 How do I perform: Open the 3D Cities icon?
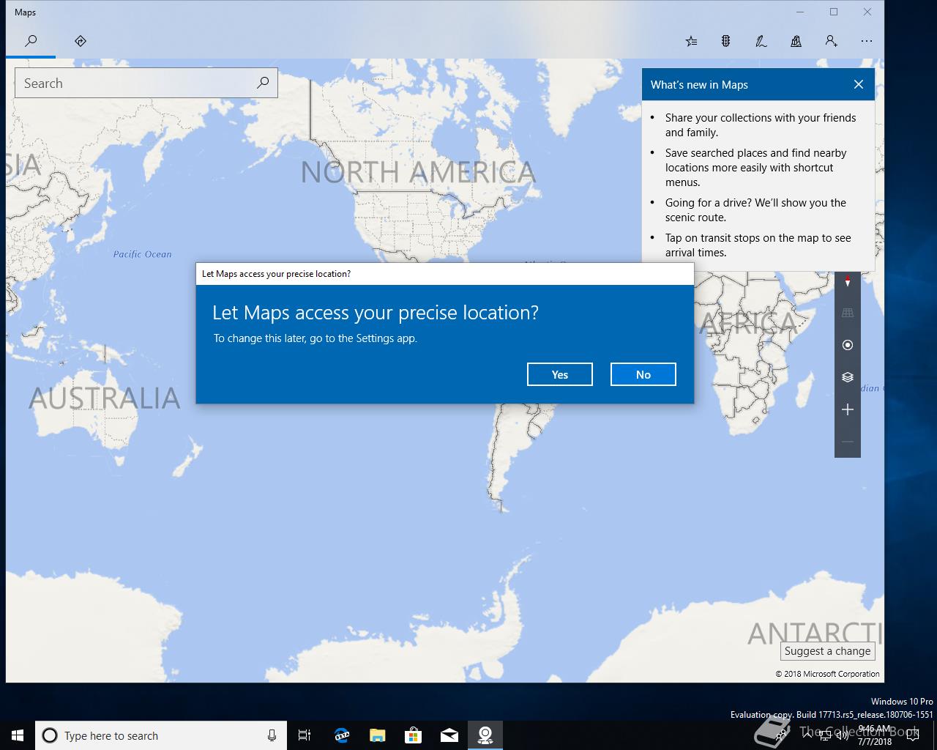[x=796, y=41]
